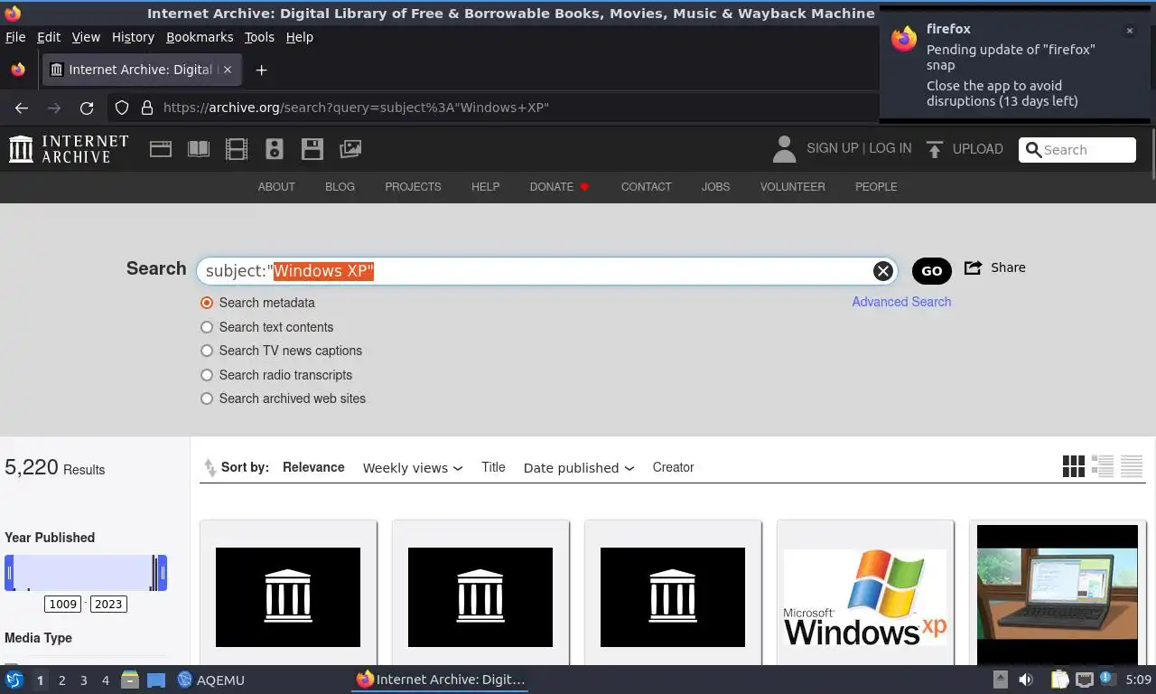Close the Internet Archive browser tab

pyautogui.click(x=228, y=70)
